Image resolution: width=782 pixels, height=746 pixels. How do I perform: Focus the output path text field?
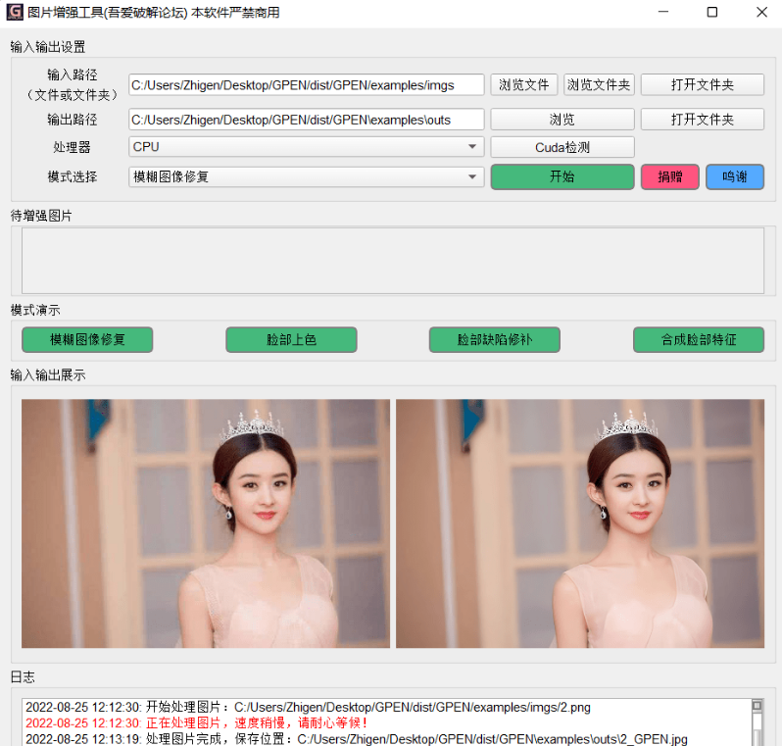point(306,120)
